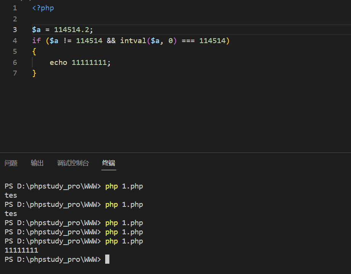
Task: Click the intval function call
Action: click(133, 40)
